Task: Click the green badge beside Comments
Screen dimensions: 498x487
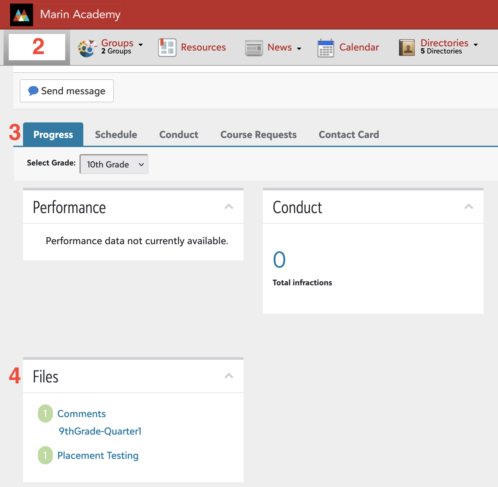Action: (x=45, y=413)
